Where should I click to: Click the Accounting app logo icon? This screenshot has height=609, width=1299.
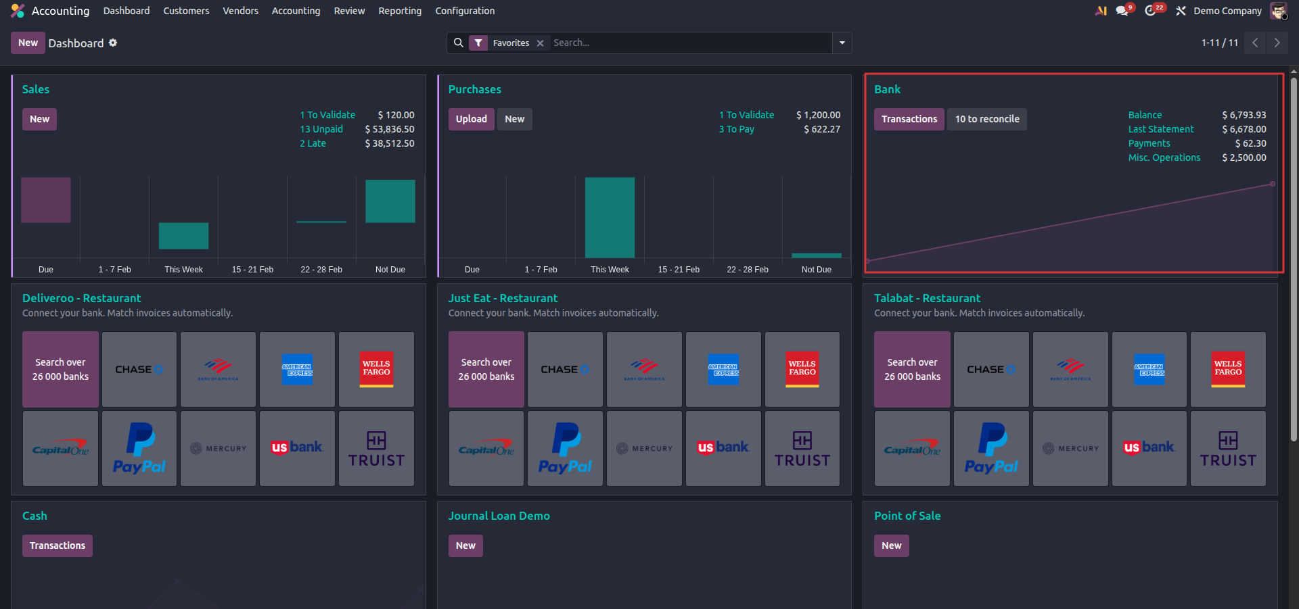(18, 11)
